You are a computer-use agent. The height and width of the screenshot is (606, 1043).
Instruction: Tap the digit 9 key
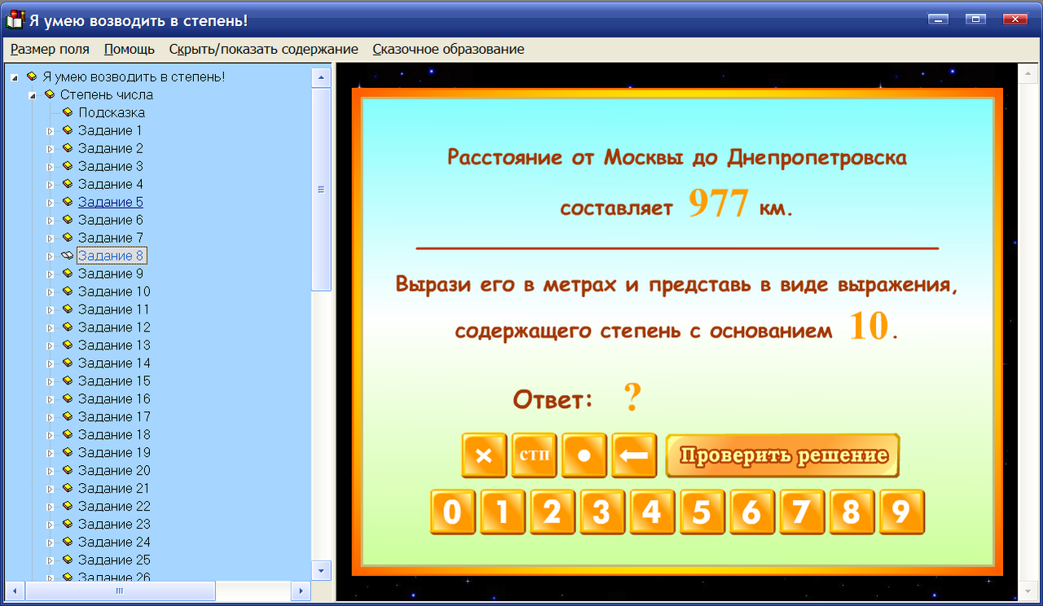tap(901, 512)
